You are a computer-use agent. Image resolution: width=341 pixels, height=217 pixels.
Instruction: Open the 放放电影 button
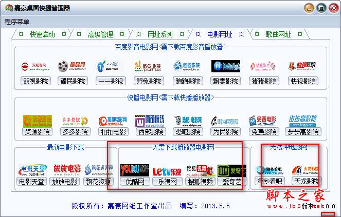65,182
